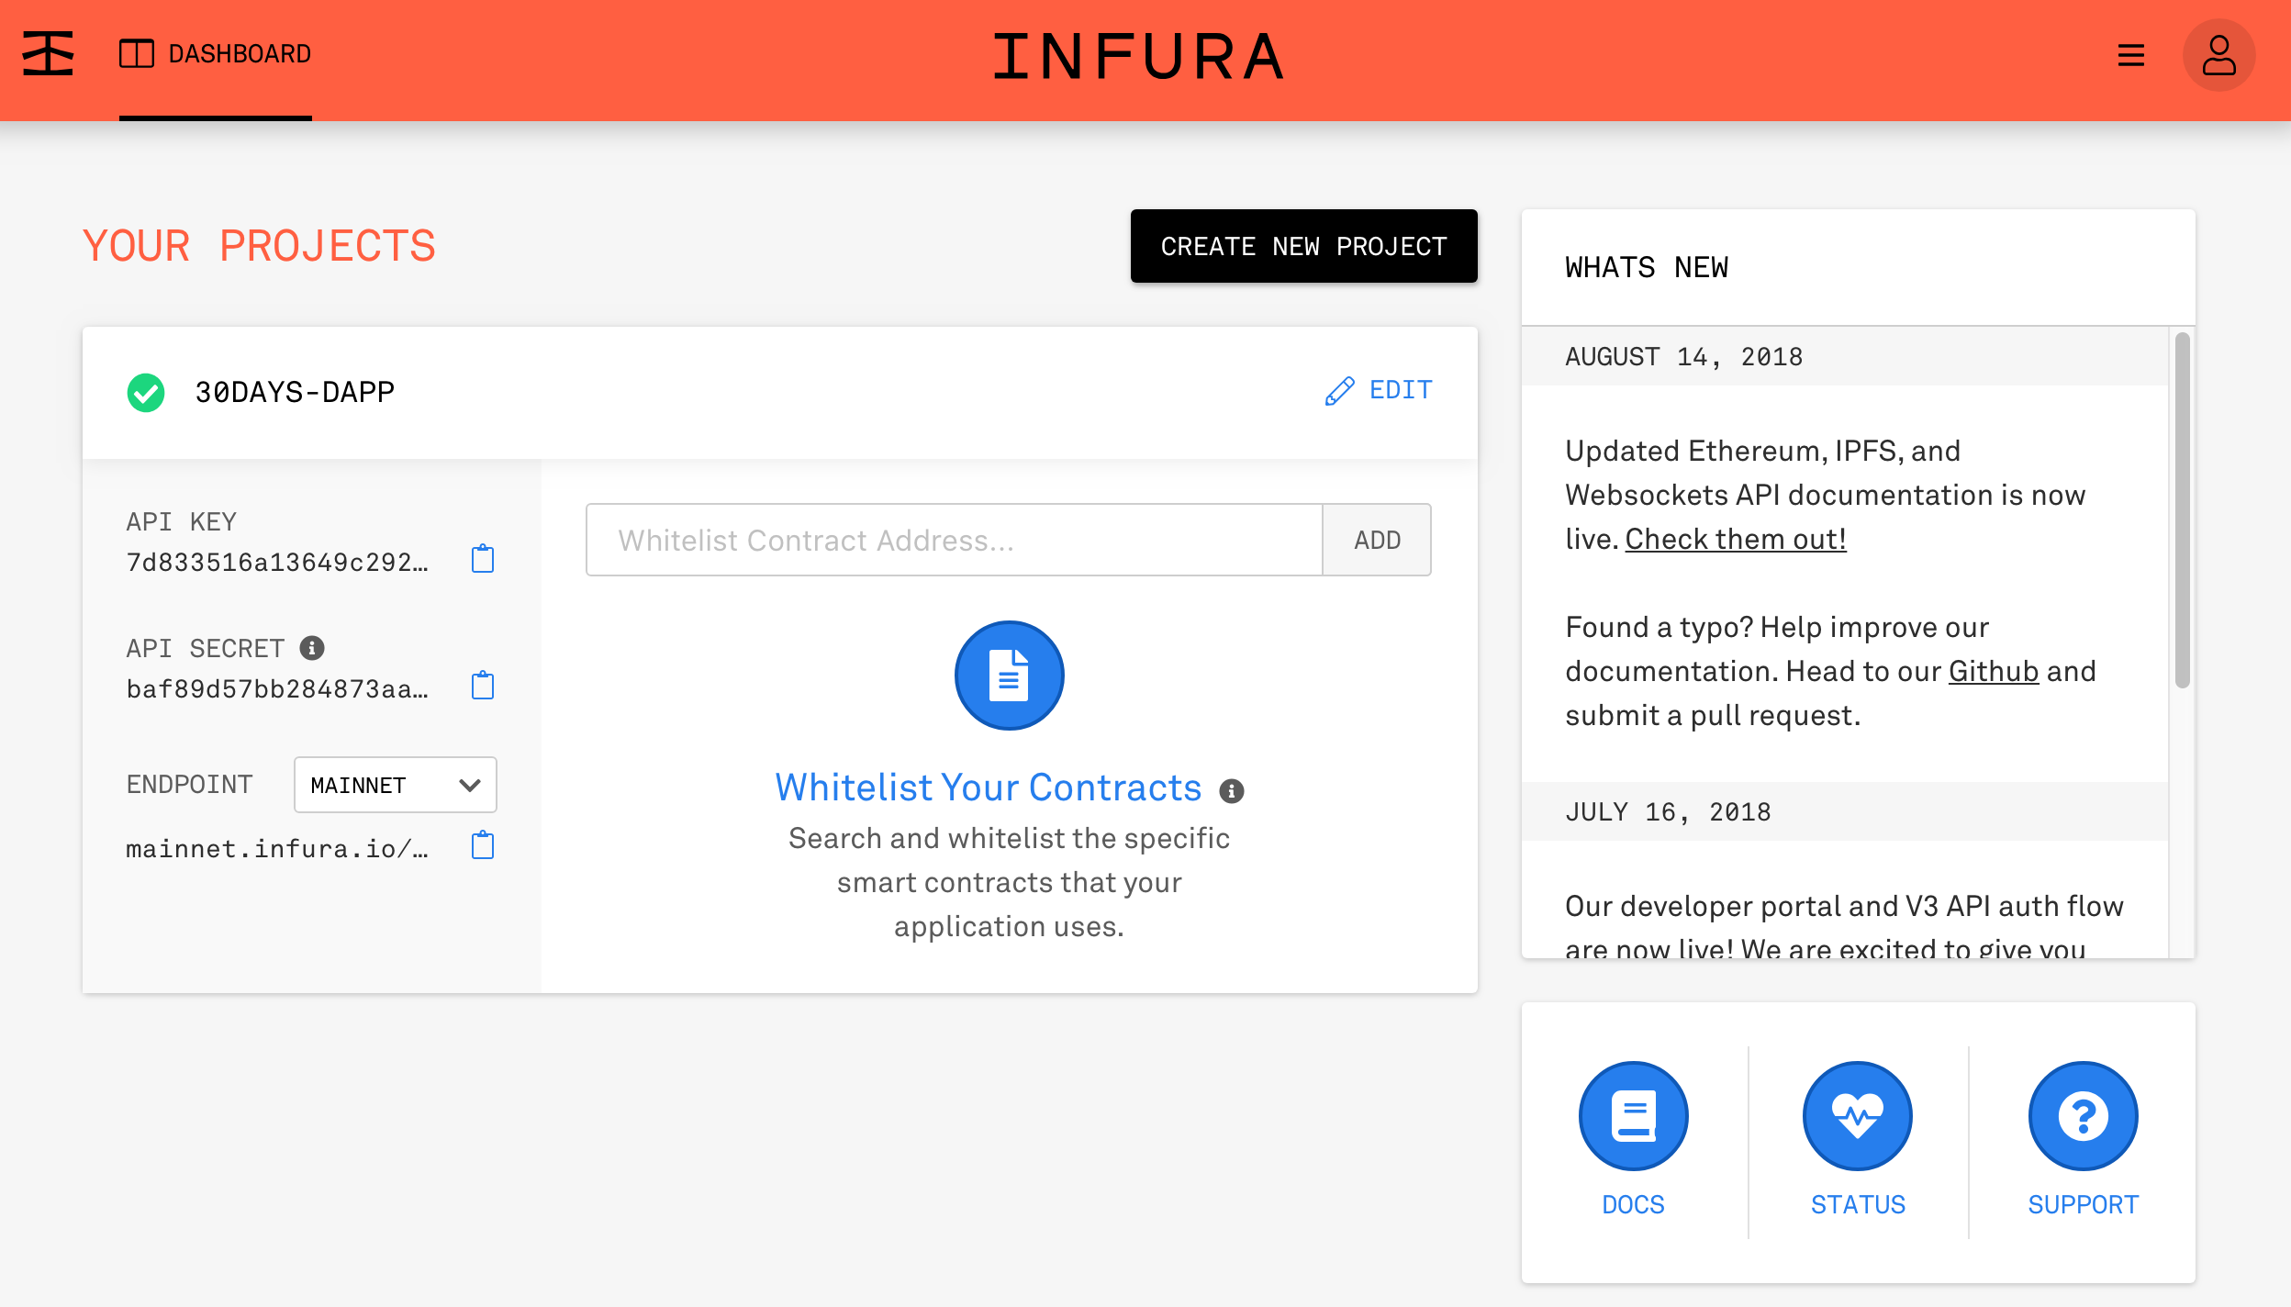Screen dimensions: 2291x1307
Task: Open the Status heartbeat icon
Action: [x=1858, y=1116]
